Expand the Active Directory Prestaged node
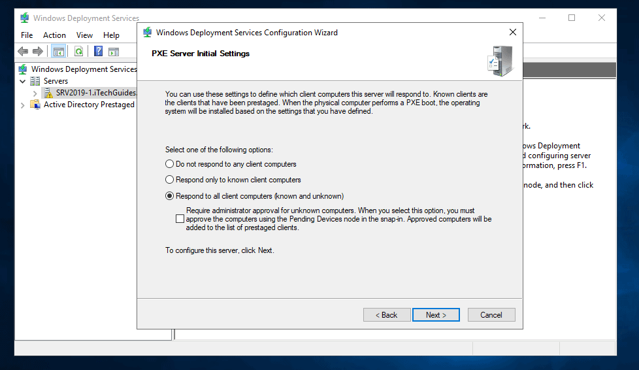639x370 pixels. (x=23, y=105)
